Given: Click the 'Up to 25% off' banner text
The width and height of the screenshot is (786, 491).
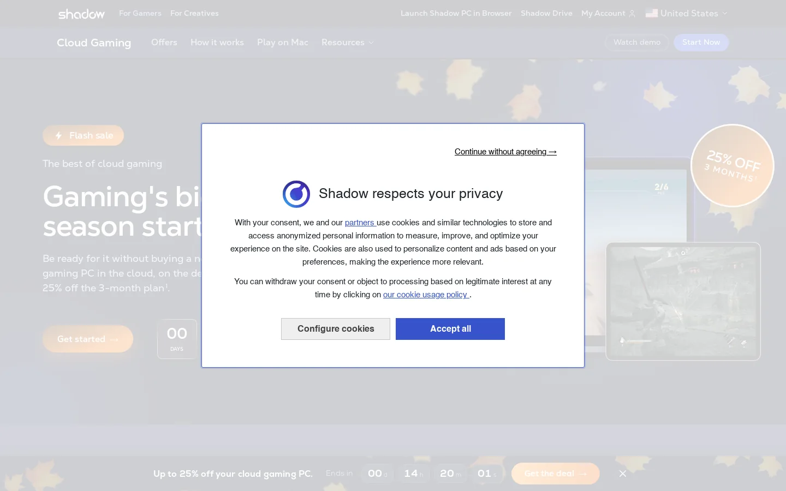Looking at the screenshot, I should (233, 474).
